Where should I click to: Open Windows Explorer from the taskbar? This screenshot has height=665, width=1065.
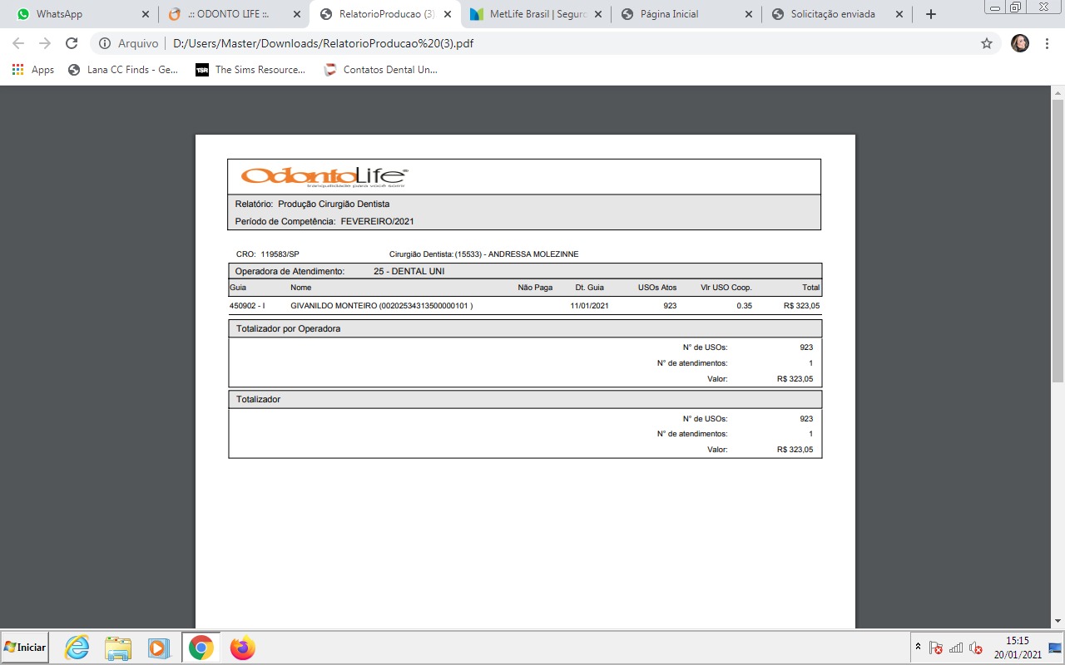[x=118, y=648]
